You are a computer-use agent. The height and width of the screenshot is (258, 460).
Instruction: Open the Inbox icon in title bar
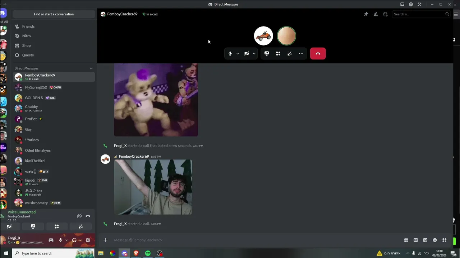point(402,4)
